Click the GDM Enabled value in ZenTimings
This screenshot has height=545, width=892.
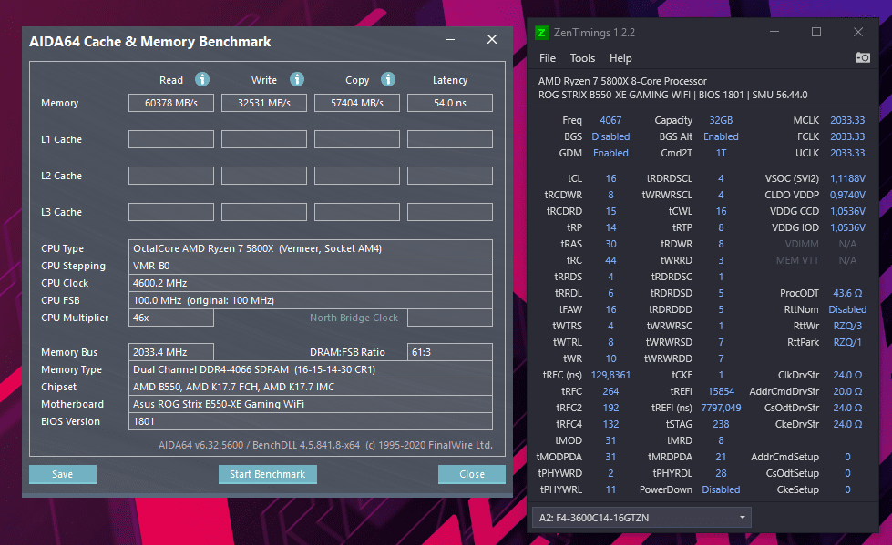pos(610,154)
